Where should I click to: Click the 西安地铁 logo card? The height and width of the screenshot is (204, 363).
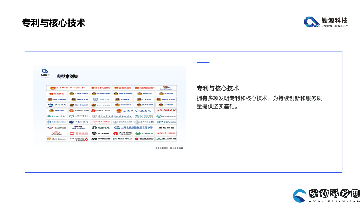79,133
